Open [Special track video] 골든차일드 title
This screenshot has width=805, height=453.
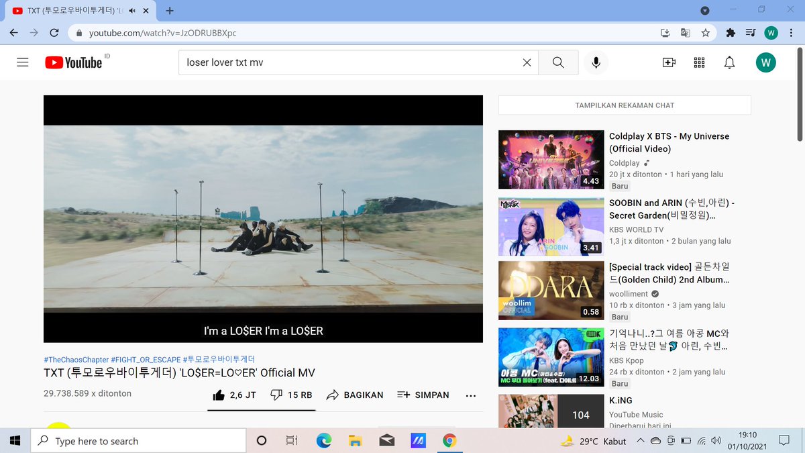[669, 273]
